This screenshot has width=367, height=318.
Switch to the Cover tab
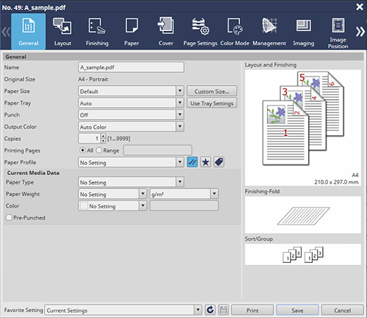point(166,31)
